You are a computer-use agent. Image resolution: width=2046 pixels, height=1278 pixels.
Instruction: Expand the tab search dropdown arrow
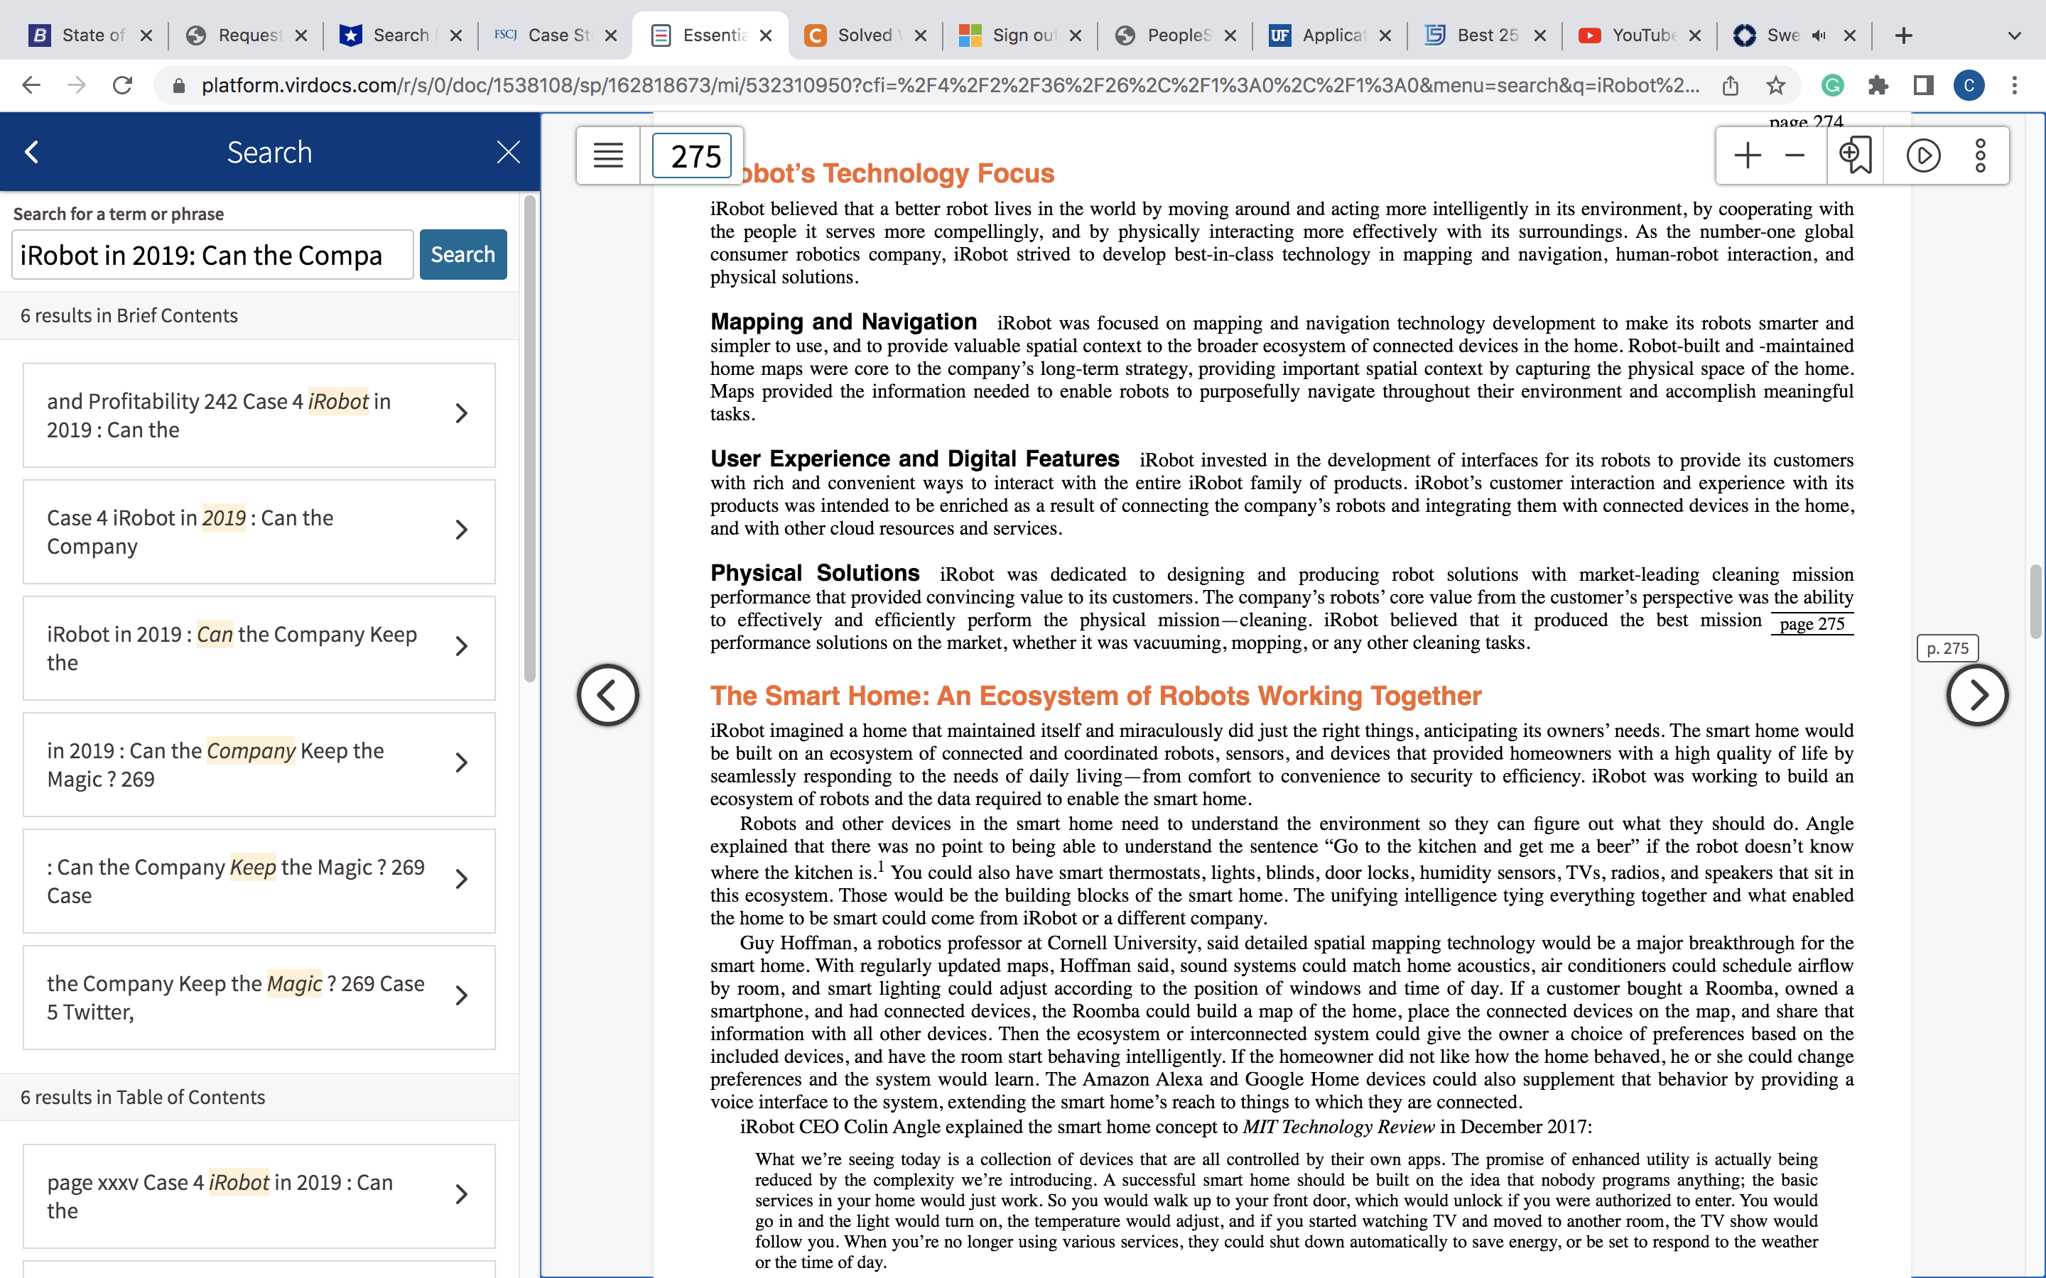coord(2015,35)
